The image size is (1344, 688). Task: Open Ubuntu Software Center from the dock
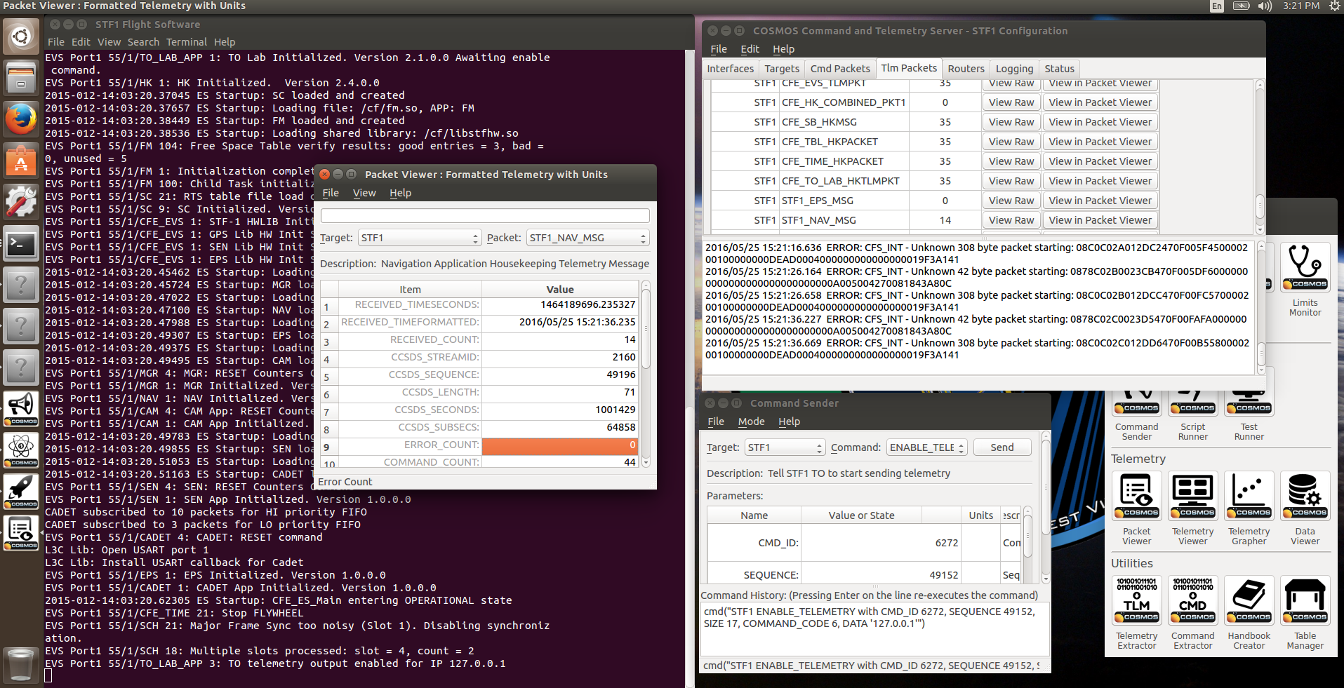pos(21,160)
